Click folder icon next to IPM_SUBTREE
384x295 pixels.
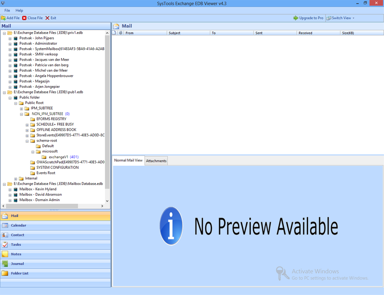[27, 108]
